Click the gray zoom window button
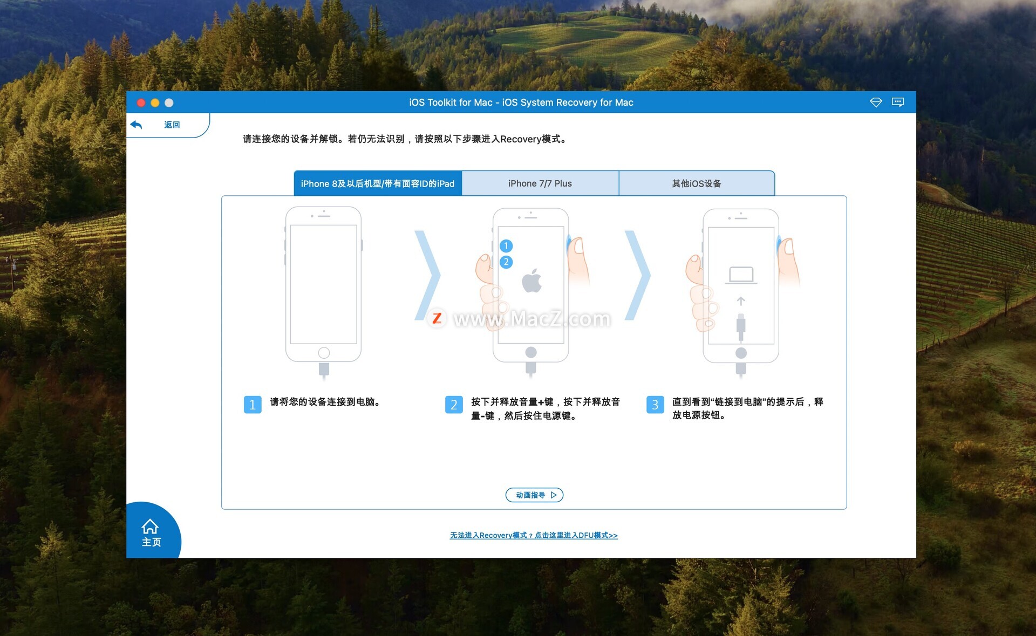 click(x=169, y=102)
